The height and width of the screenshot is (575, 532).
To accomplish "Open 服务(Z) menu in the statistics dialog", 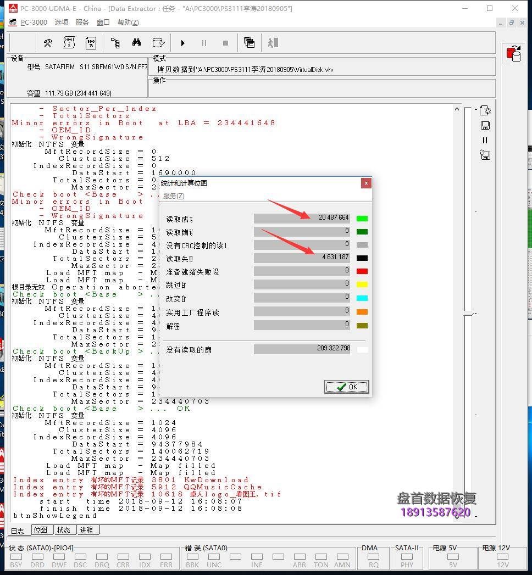I will 174,196.
